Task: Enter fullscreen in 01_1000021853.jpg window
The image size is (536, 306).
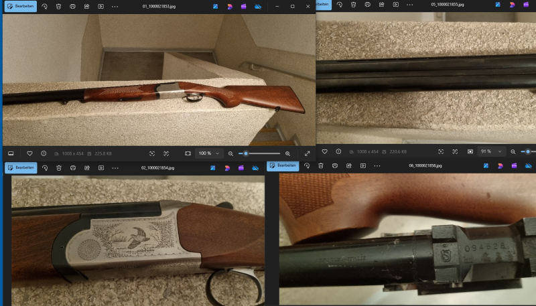Action: point(307,153)
